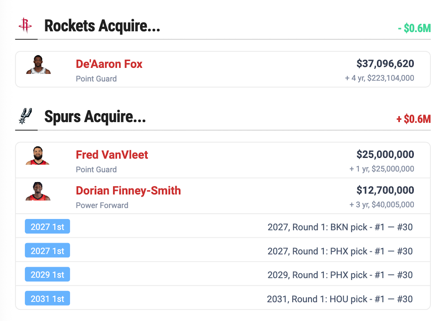Click Fred VanVleet's player headshot
The height and width of the screenshot is (321, 439).
38,156
